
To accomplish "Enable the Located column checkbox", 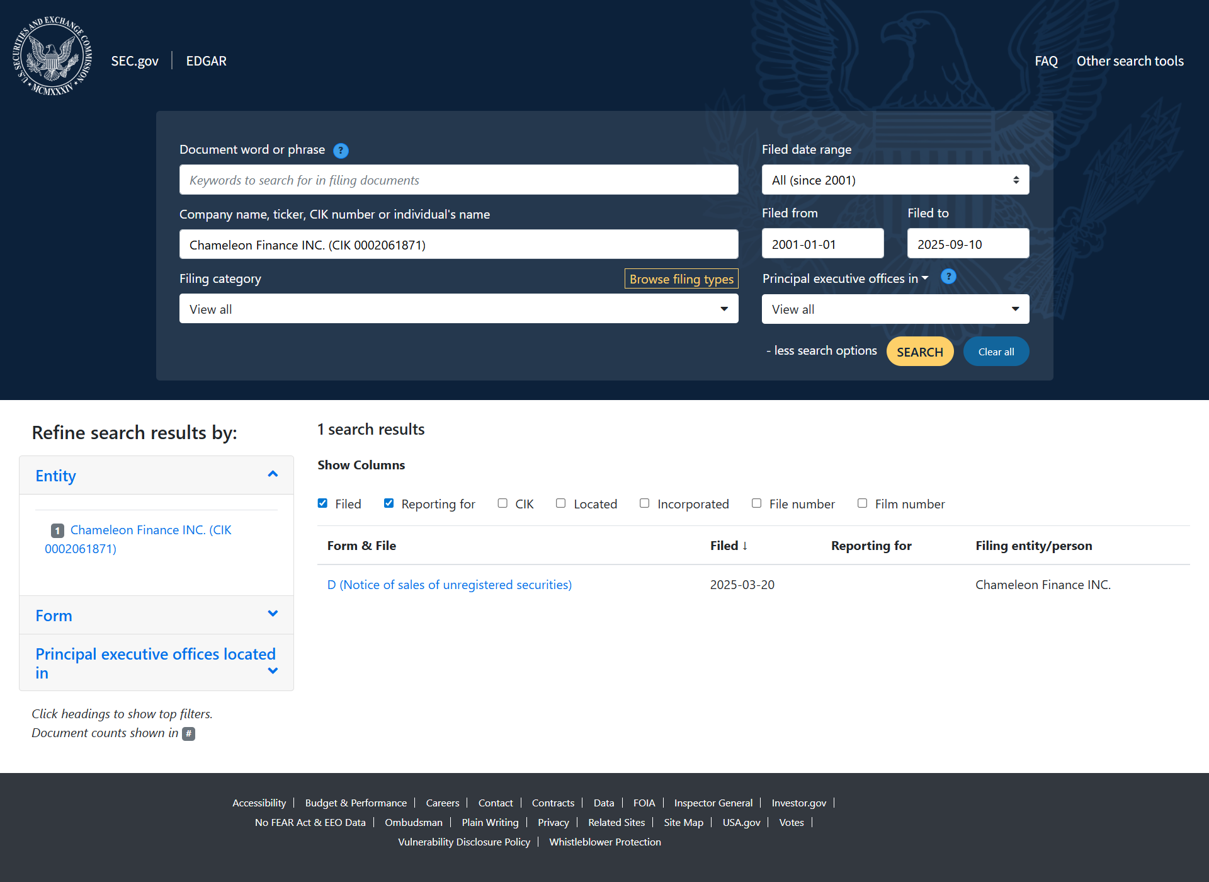I will coord(560,503).
